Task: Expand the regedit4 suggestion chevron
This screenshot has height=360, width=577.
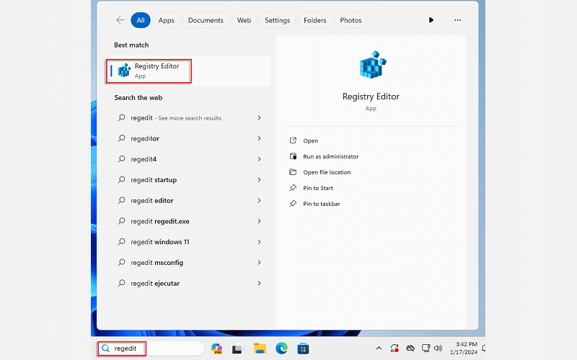Action: coord(259,158)
